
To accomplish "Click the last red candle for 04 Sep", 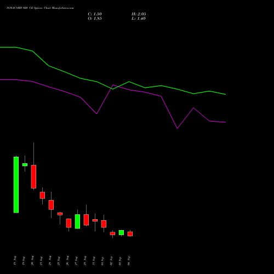I will 130,234.
